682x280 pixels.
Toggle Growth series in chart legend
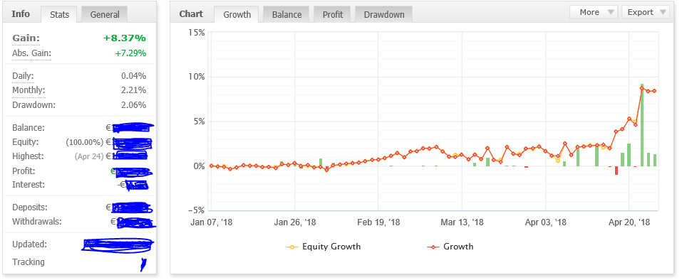(x=450, y=247)
